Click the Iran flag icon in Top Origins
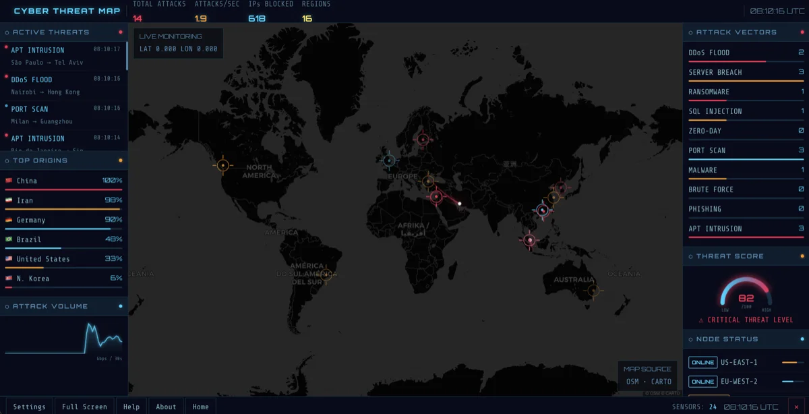 [x=9, y=200]
